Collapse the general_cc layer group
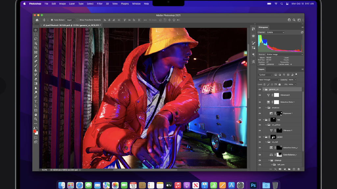The height and width of the screenshot is (189, 337). (x=264, y=89)
